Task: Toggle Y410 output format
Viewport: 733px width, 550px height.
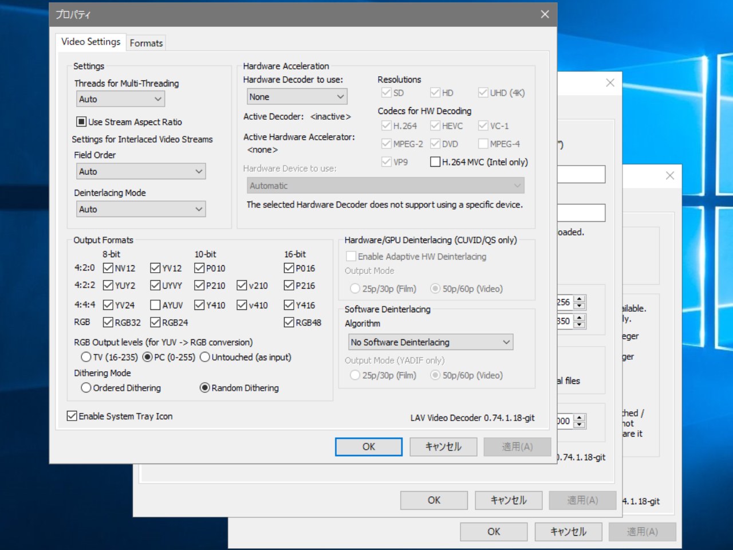Action: point(199,305)
